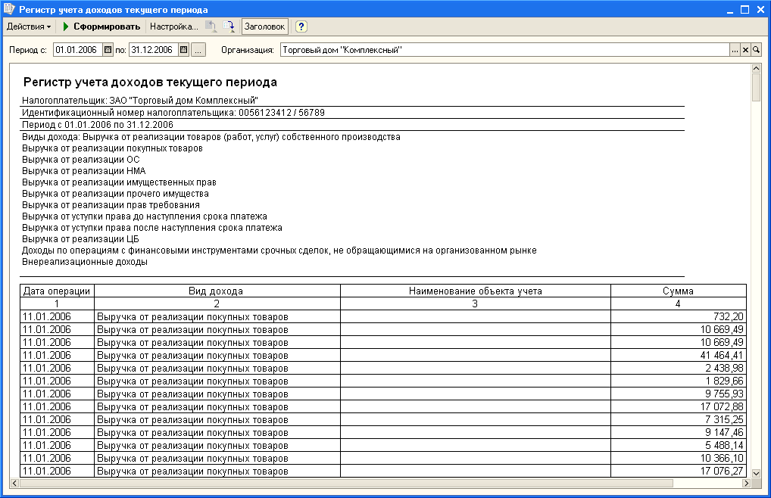Open calendar for the period end date

183,50
